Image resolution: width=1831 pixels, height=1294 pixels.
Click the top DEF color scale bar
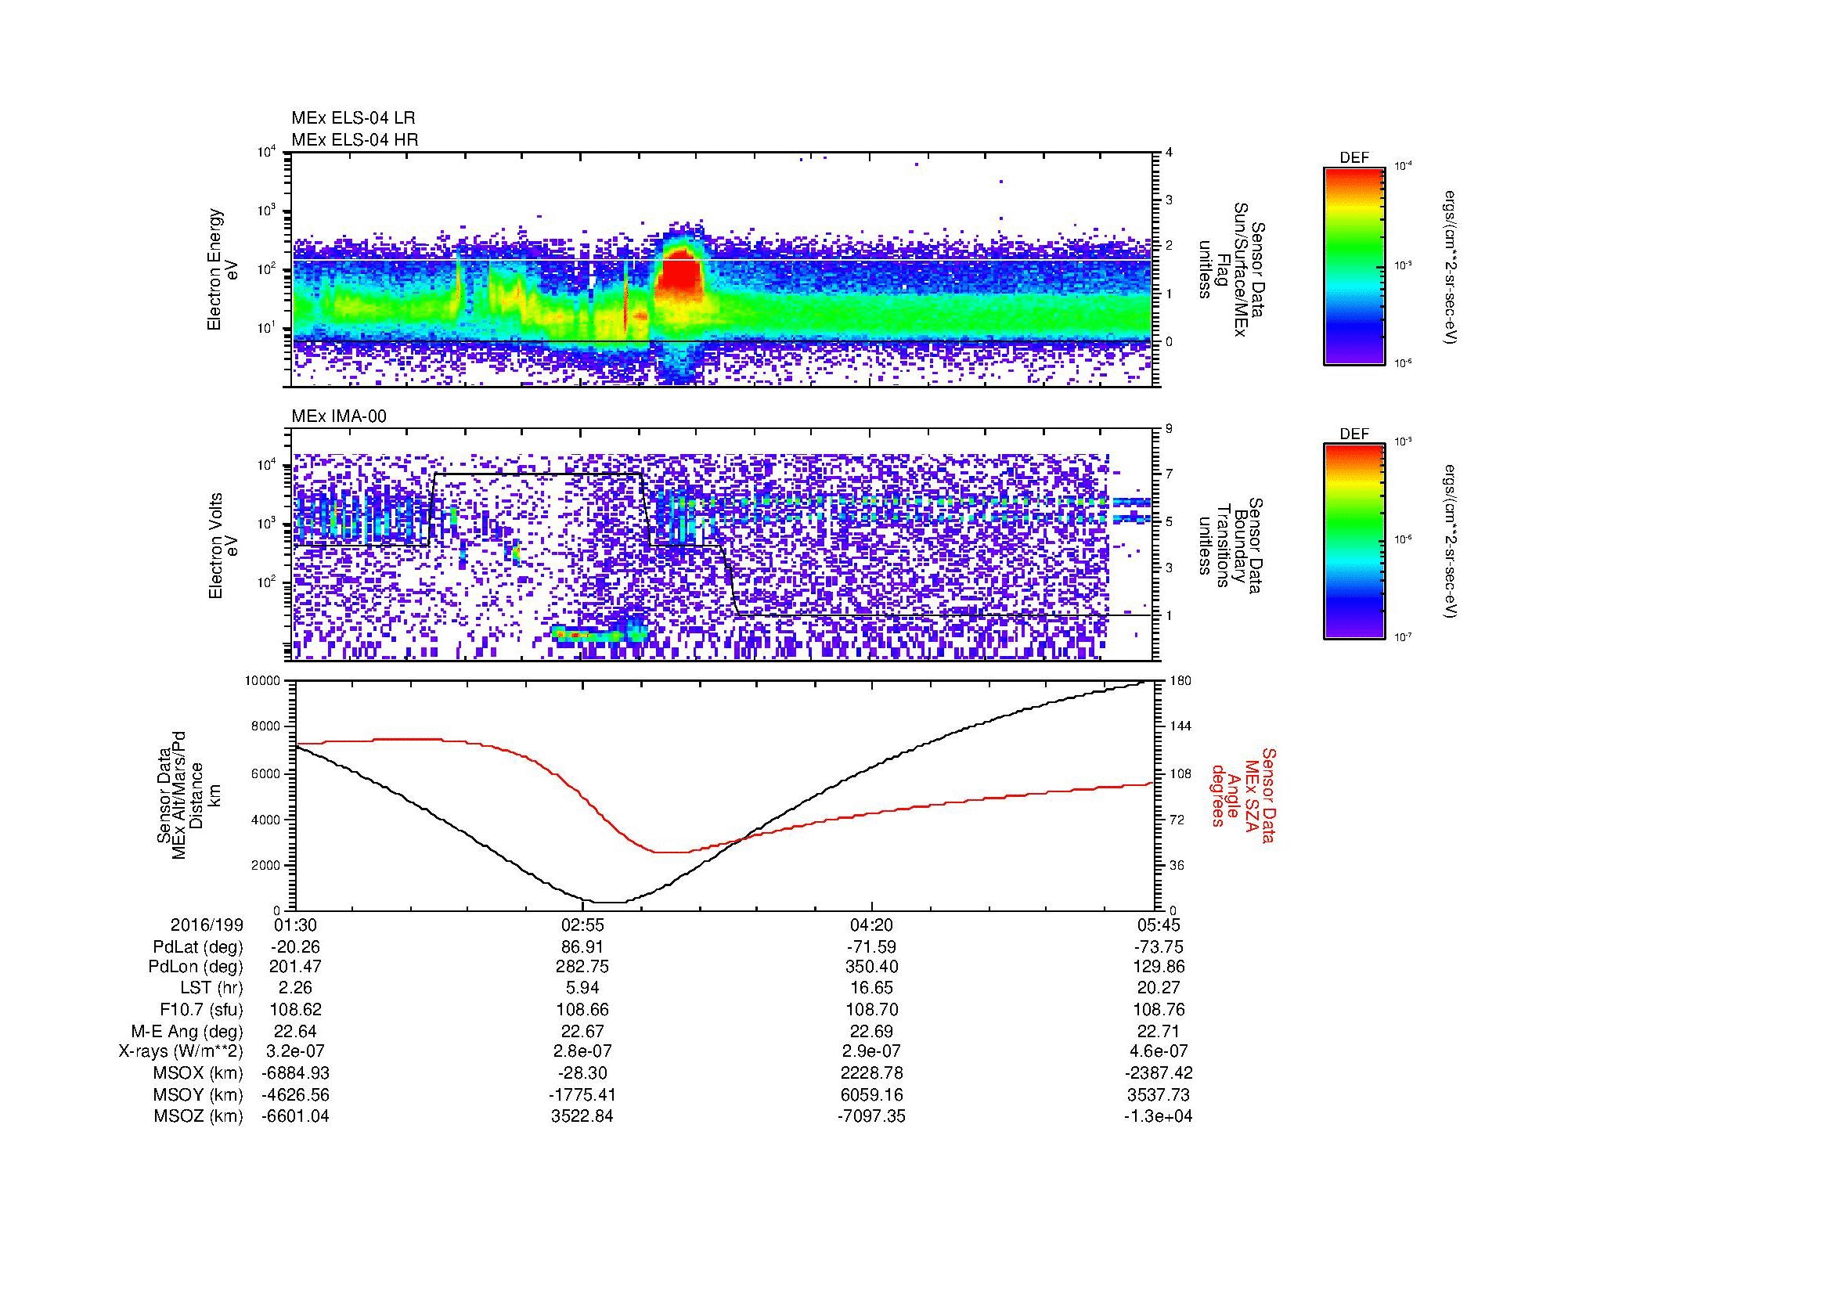point(1354,265)
